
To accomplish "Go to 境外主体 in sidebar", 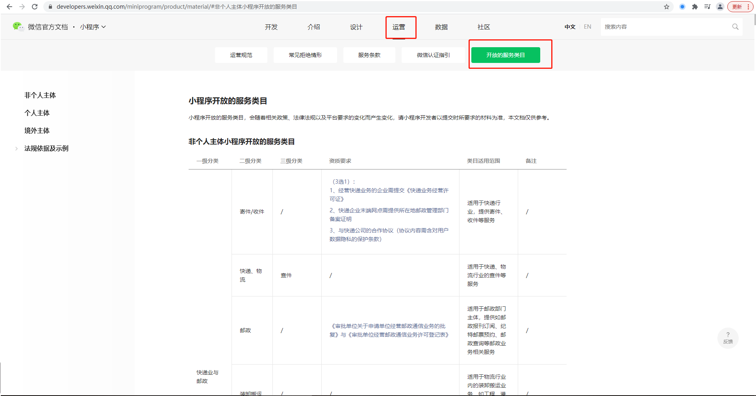I will tap(37, 131).
